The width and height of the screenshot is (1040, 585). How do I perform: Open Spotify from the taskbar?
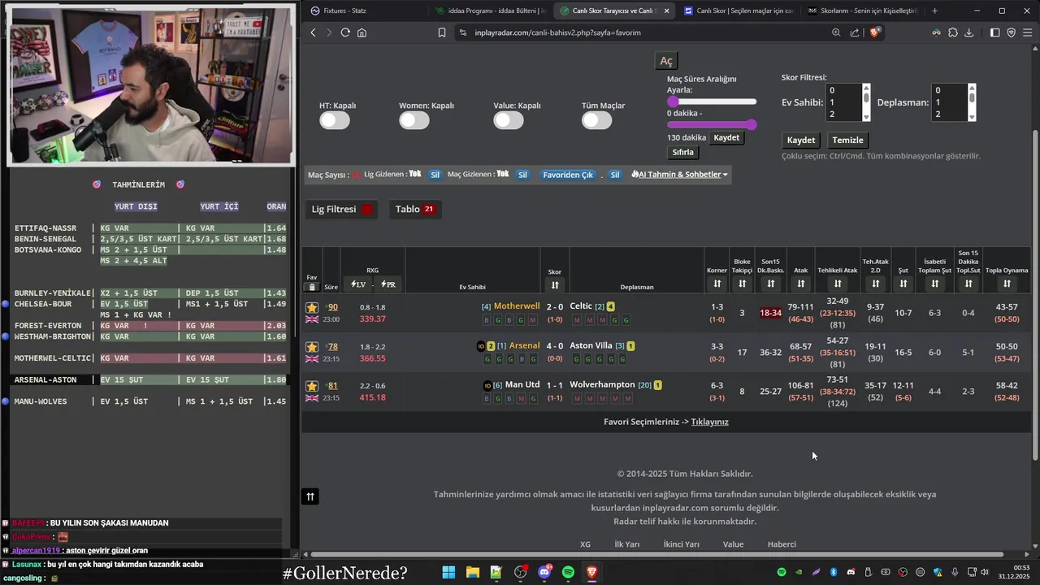click(568, 572)
